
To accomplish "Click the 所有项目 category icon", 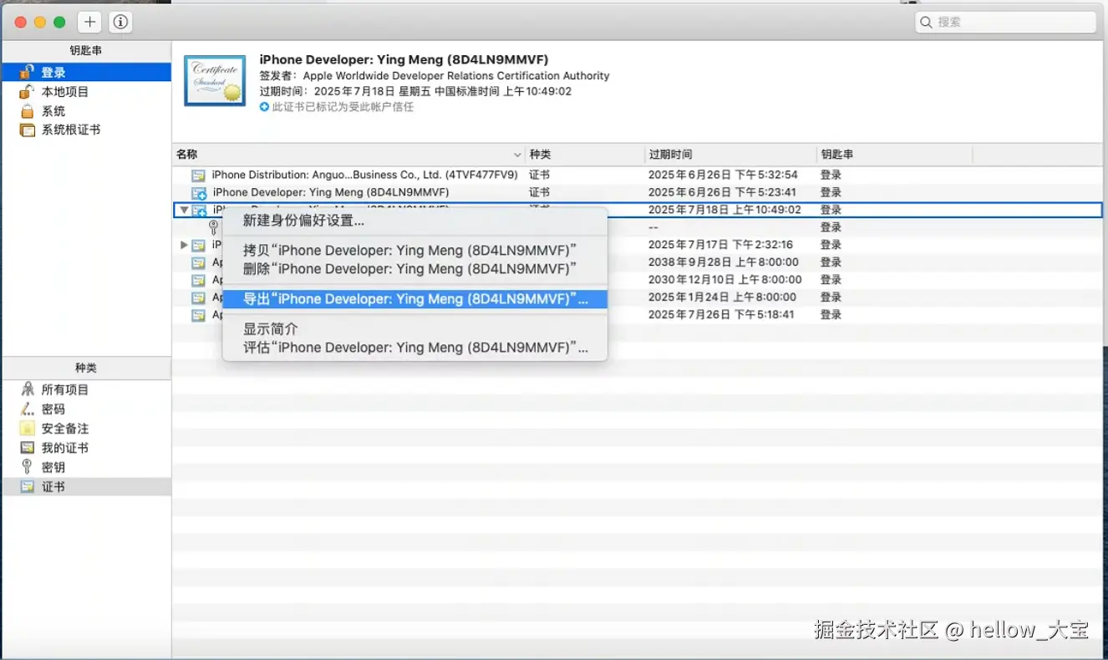I will point(28,389).
